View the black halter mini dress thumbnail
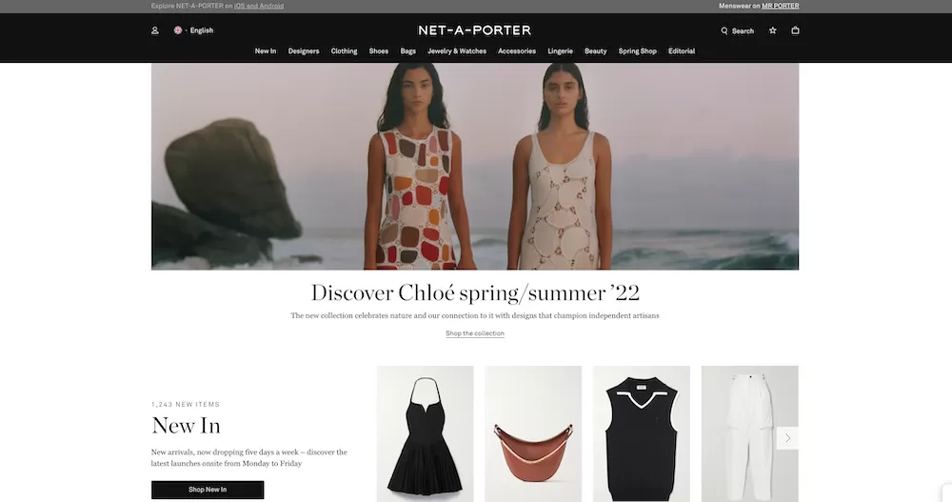Viewport: 952px width, 502px height. pyautogui.click(x=425, y=434)
